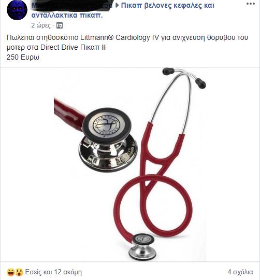Click the laughing reaction emoji

point(10,272)
